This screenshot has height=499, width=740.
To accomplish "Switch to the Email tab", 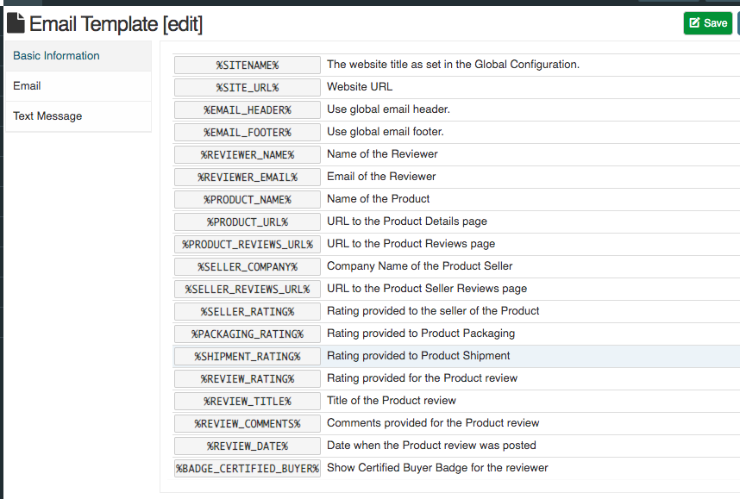I will 28,86.
